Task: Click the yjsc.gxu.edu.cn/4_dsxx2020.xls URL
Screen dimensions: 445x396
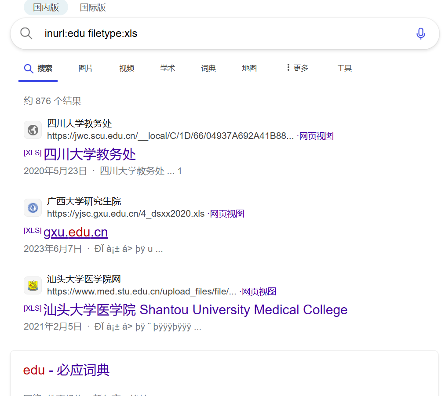Action: coord(126,214)
